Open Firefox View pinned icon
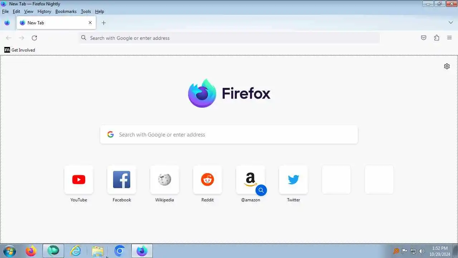The width and height of the screenshot is (458, 258). tap(7, 23)
